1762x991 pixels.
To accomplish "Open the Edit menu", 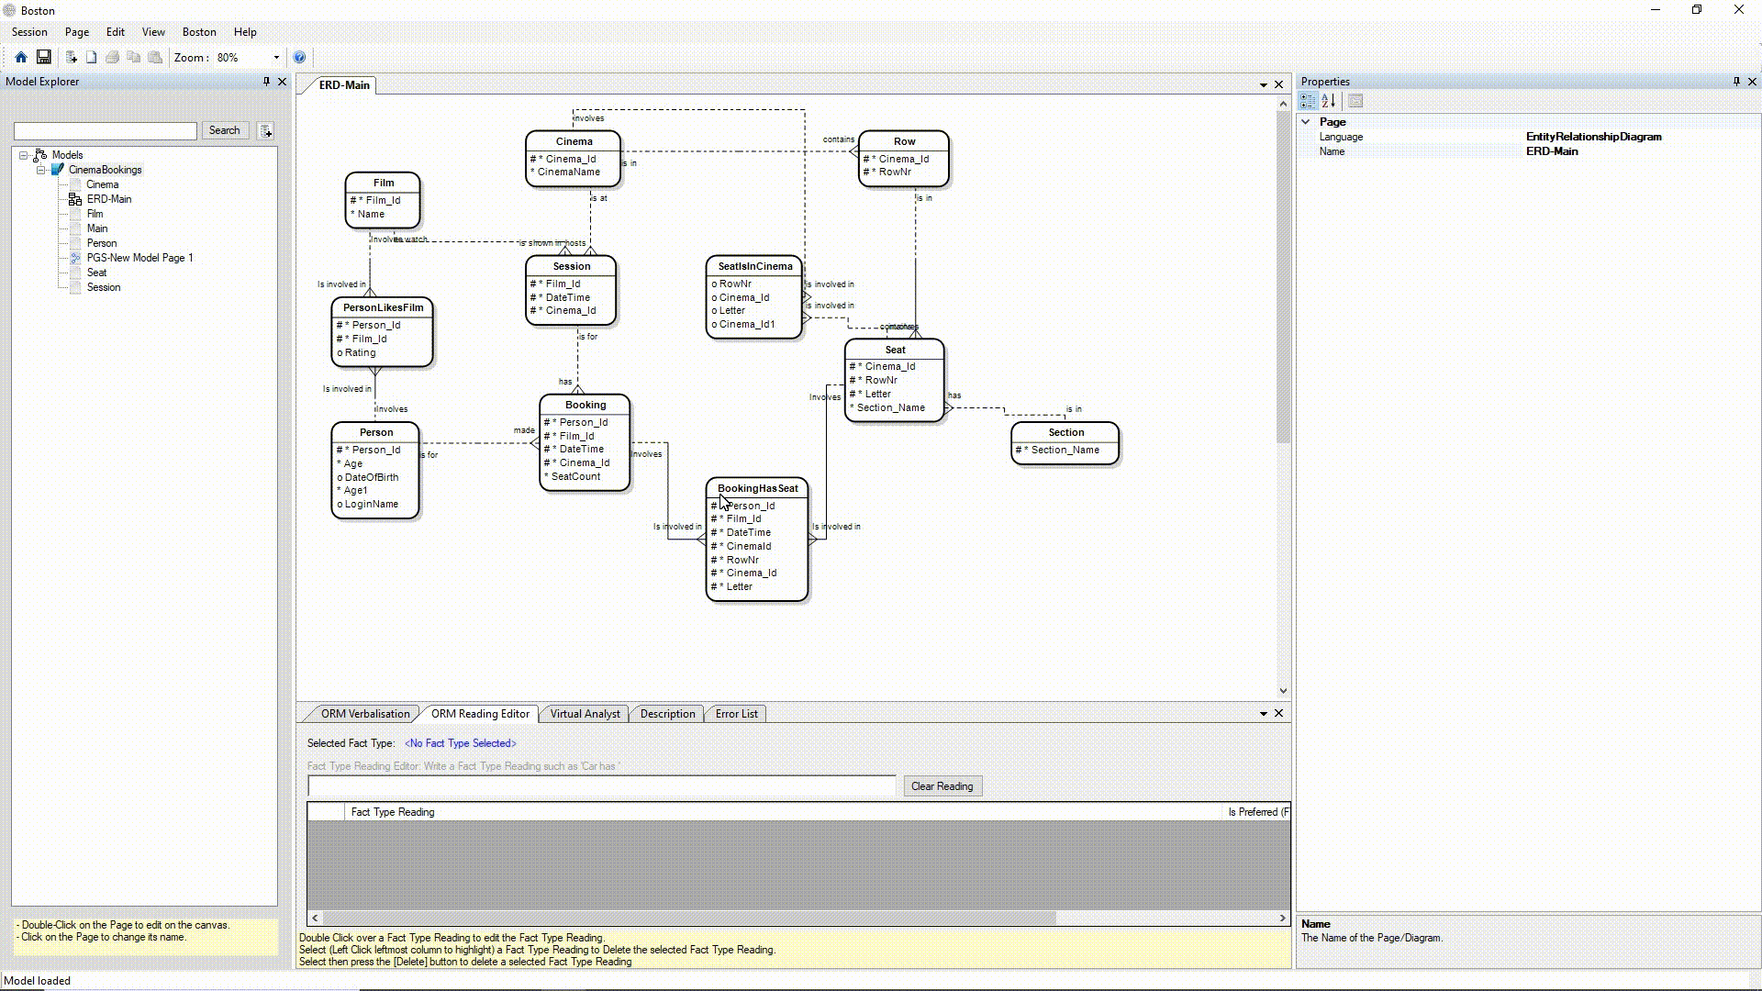I will [115, 32].
